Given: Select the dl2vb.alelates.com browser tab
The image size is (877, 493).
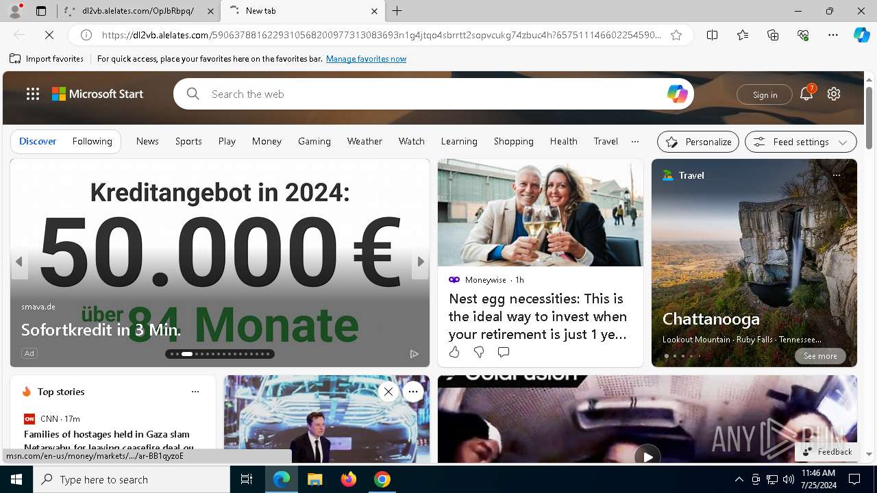Looking at the screenshot, I should pyautogui.click(x=137, y=11).
